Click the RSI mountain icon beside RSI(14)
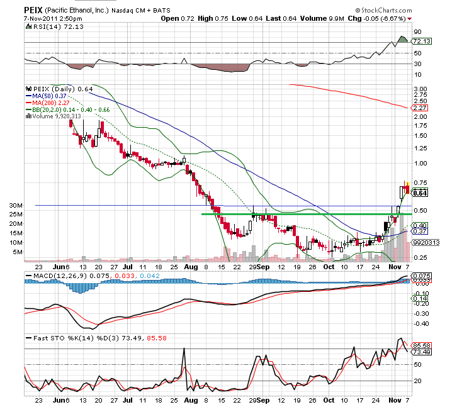The image size is (457, 407). [x=28, y=27]
